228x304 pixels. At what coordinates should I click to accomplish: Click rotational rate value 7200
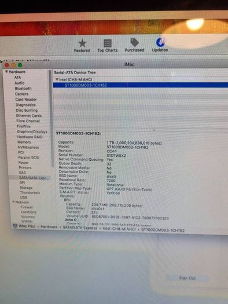pyautogui.click(x=111, y=180)
